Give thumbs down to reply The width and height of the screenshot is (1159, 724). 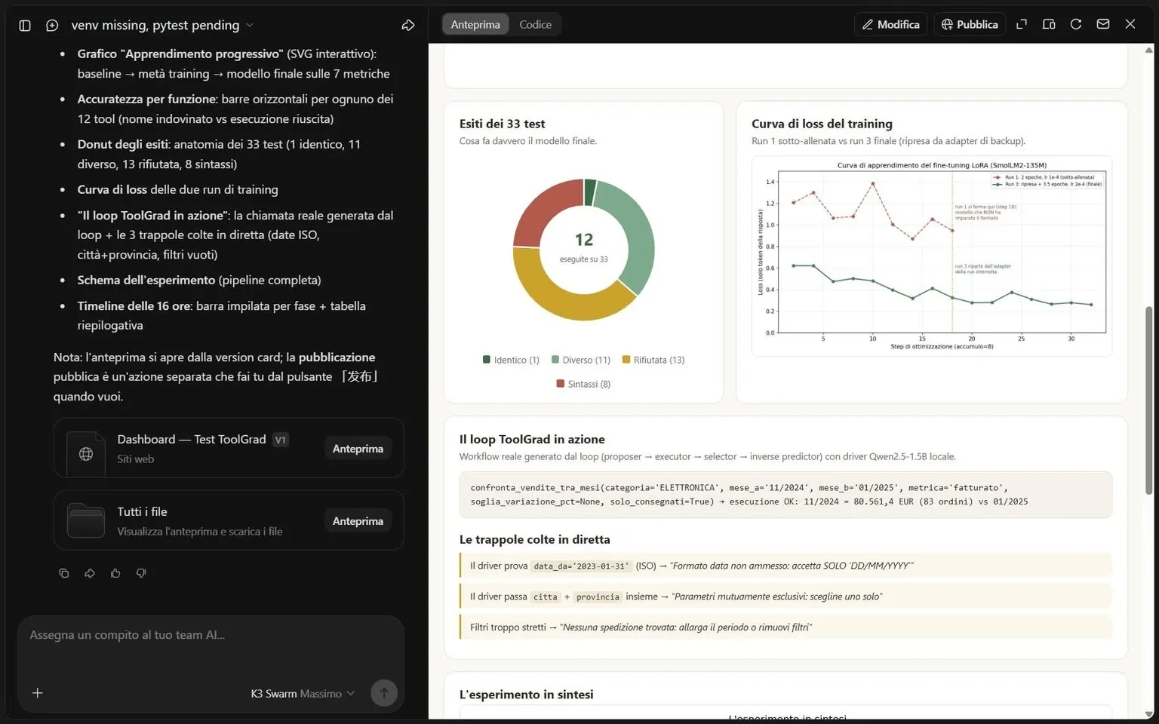141,573
